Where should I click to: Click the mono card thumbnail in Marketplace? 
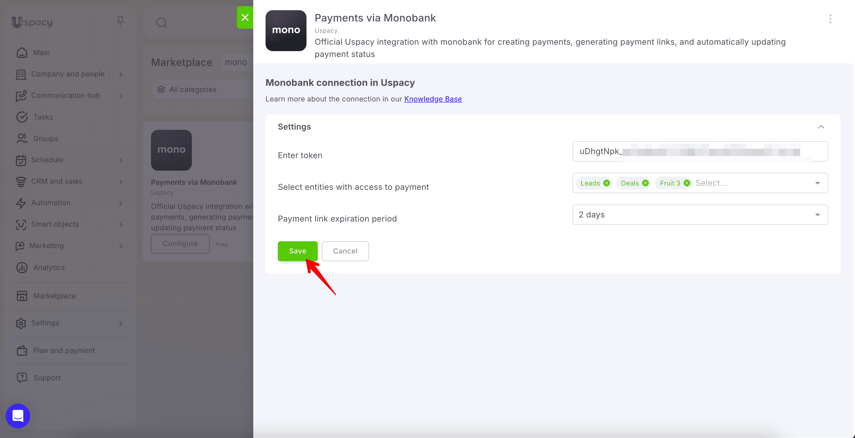(171, 150)
